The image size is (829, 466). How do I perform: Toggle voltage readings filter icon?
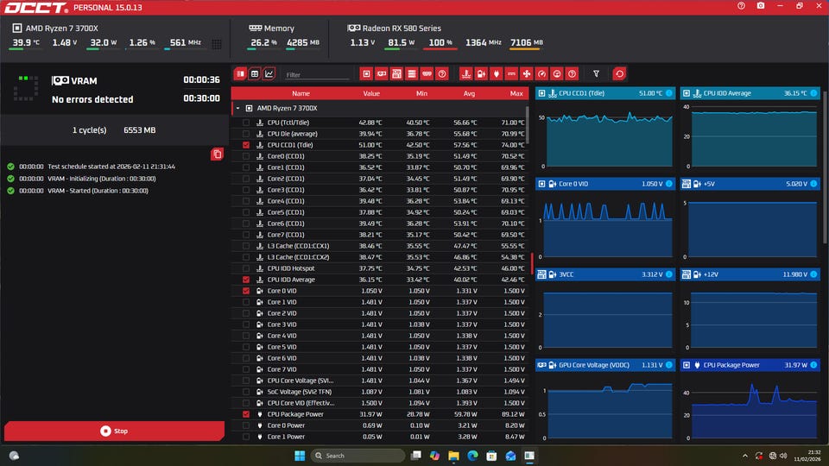pos(481,74)
